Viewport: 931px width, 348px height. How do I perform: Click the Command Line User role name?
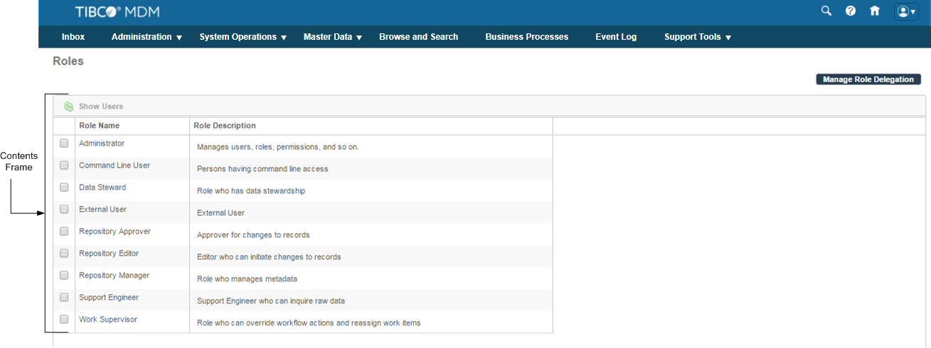(115, 165)
